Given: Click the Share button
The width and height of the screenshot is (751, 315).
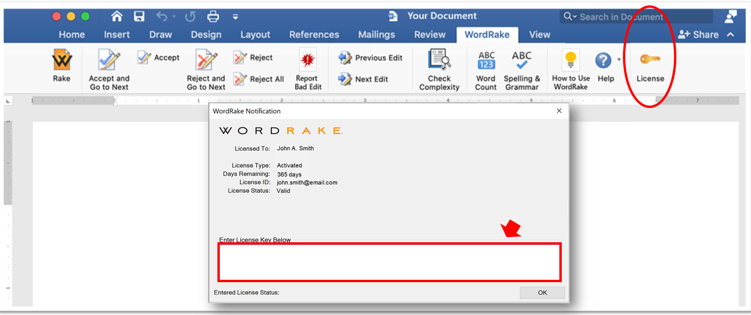Looking at the screenshot, I should click(x=698, y=35).
